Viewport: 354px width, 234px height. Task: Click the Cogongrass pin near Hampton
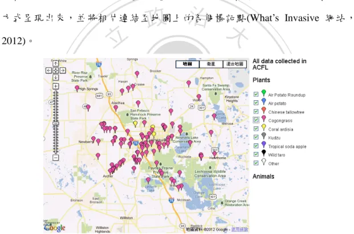[x=189, y=84]
